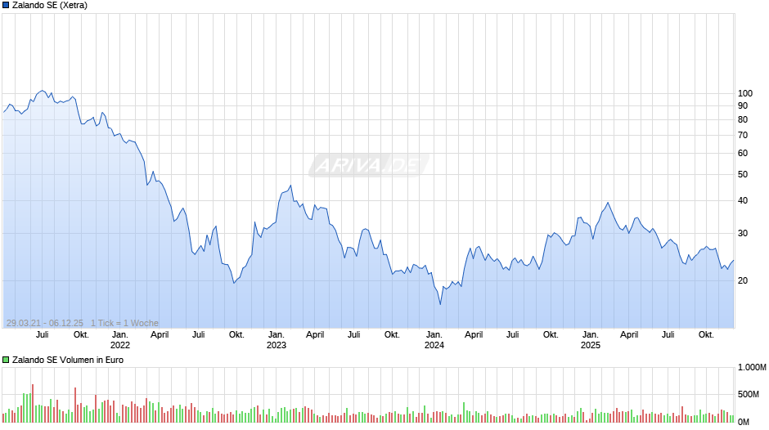
Task: Click the price low point in early 2024
Action: (x=440, y=304)
